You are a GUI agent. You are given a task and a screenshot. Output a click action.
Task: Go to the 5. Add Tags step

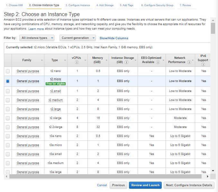click(126, 5)
